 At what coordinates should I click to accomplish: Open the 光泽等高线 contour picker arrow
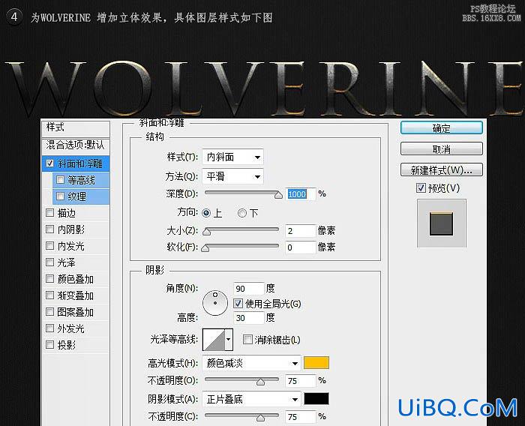(x=229, y=339)
